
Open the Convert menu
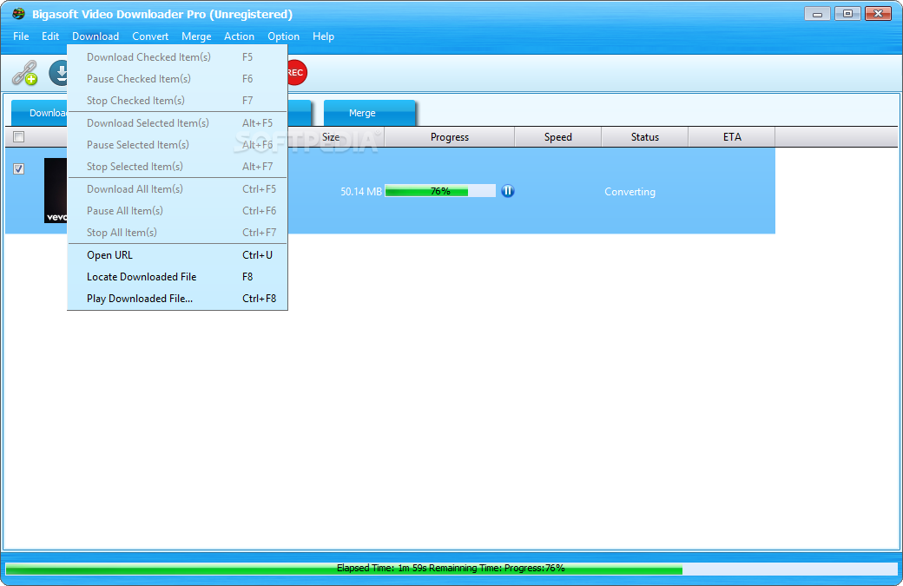[150, 36]
